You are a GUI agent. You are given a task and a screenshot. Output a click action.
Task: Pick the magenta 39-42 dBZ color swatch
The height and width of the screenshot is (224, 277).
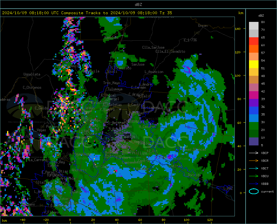tap(254, 95)
